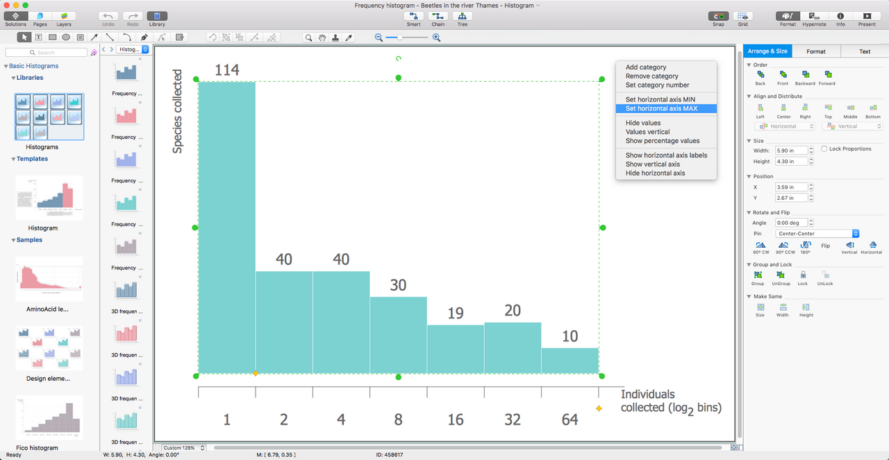This screenshot has height=460, width=889.
Task: Rotate shape 90° CW icon
Action: tap(761, 245)
